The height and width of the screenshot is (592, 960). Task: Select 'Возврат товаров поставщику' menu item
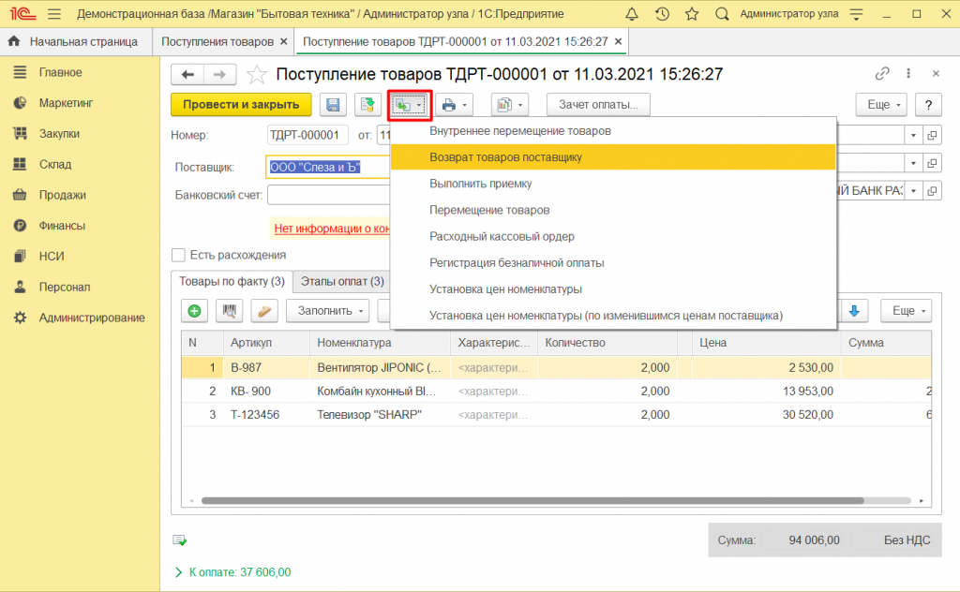click(x=505, y=157)
